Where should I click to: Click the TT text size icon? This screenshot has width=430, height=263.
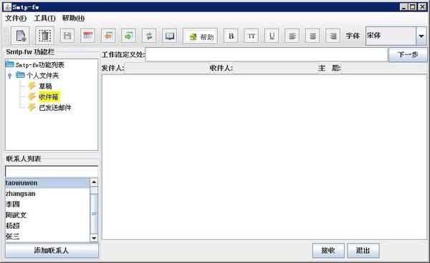coord(252,36)
